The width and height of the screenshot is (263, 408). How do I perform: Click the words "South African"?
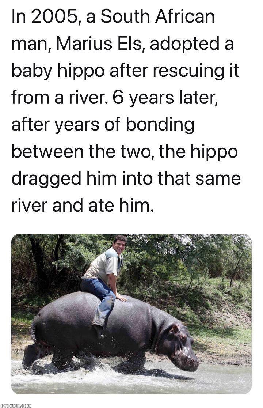tap(157, 17)
